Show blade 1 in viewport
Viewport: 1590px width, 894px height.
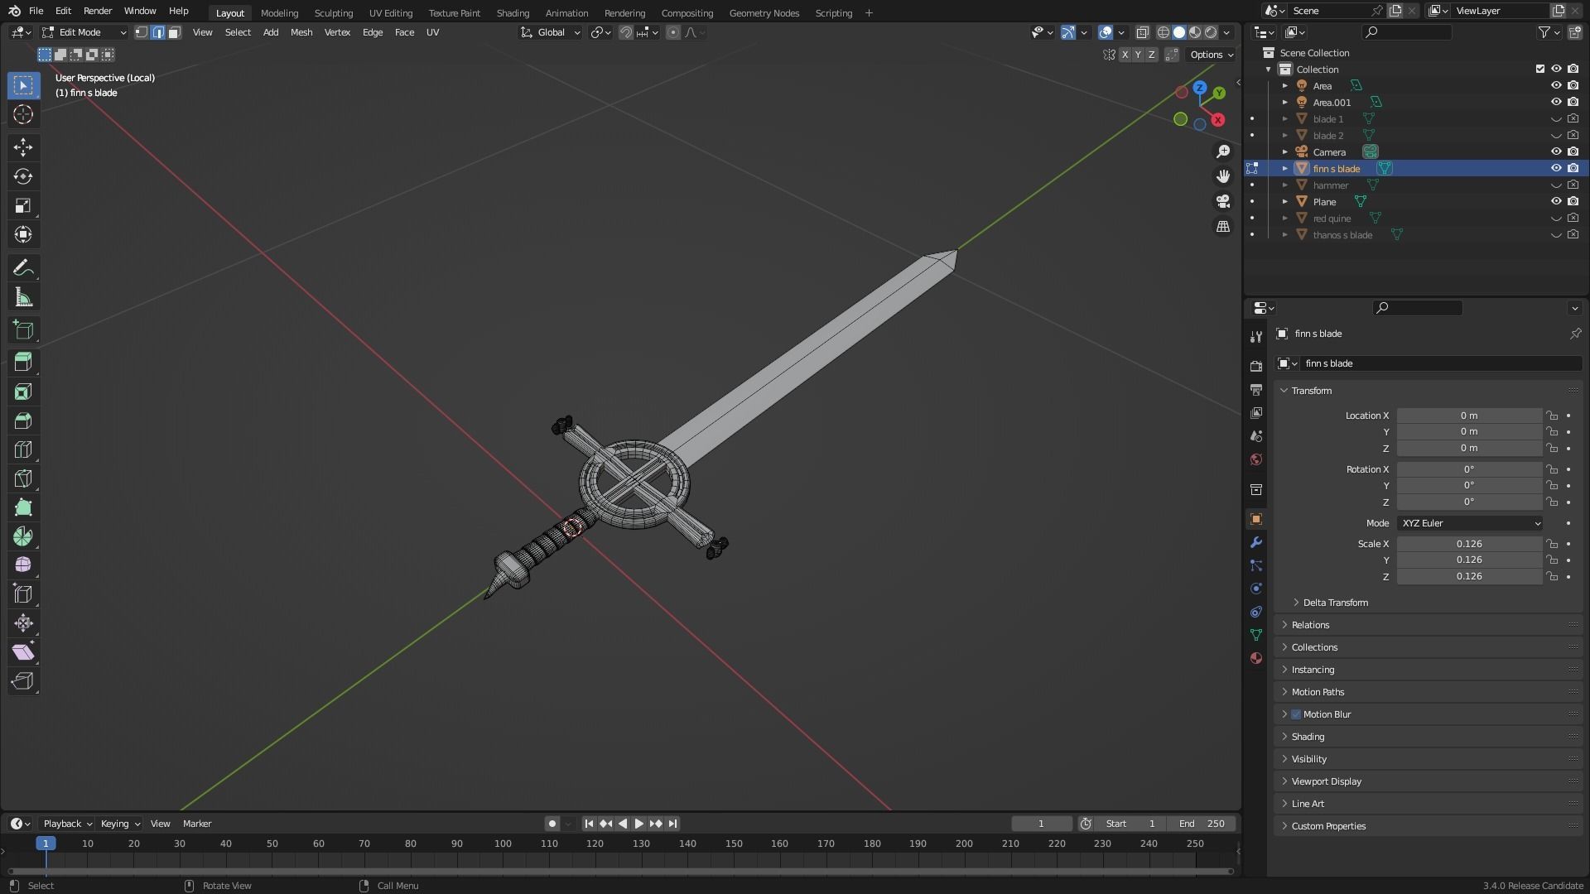[1556, 118]
